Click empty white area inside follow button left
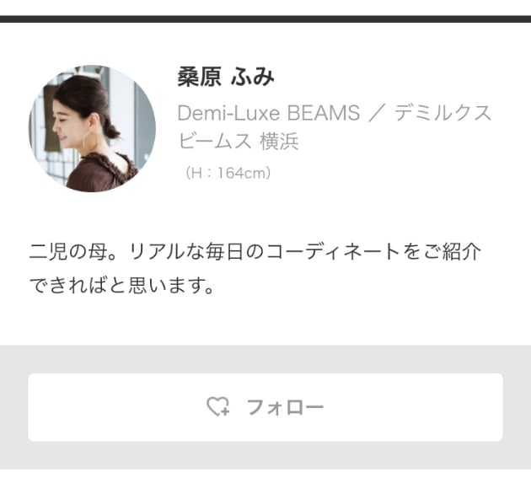Screen dimensions: 531x483 (115, 407)
